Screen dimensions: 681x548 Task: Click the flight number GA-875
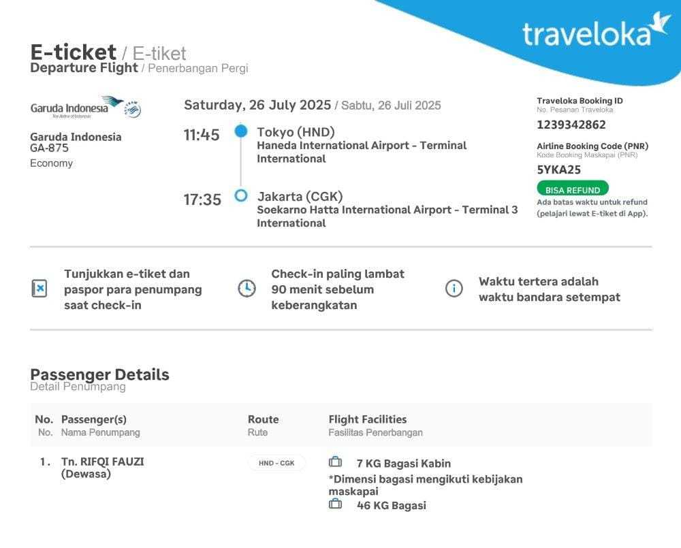coord(49,148)
